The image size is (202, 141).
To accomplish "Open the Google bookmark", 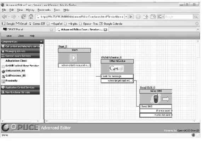I will point(8,24).
